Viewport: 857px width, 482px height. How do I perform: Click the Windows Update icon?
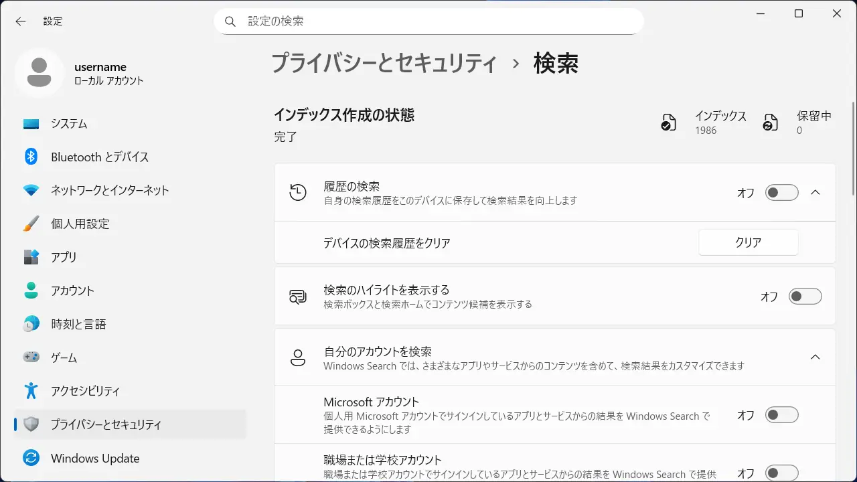(x=31, y=459)
